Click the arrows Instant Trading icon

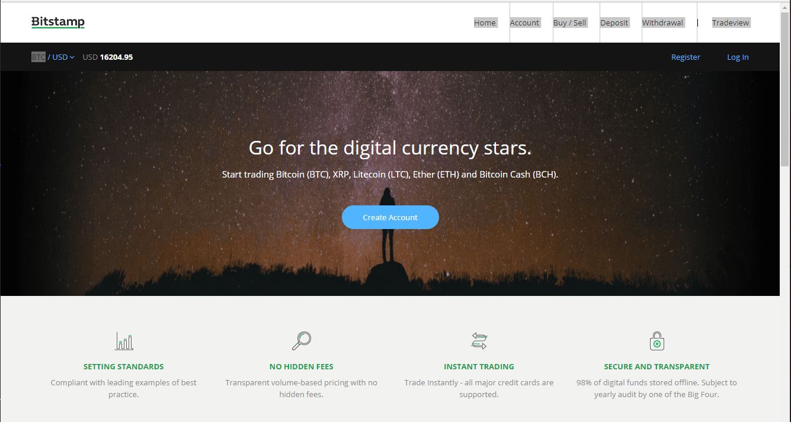click(x=479, y=341)
